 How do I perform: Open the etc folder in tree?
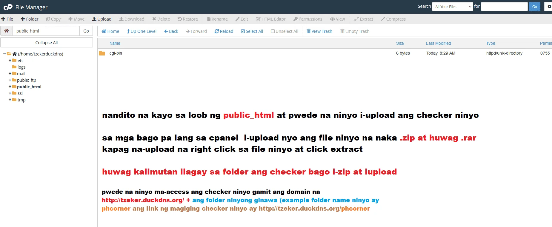coord(20,61)
